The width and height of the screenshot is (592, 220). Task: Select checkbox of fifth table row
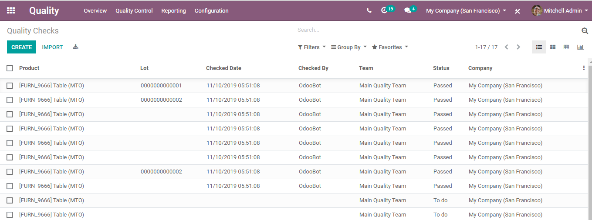pyautogui.click(x=10, y=143)
